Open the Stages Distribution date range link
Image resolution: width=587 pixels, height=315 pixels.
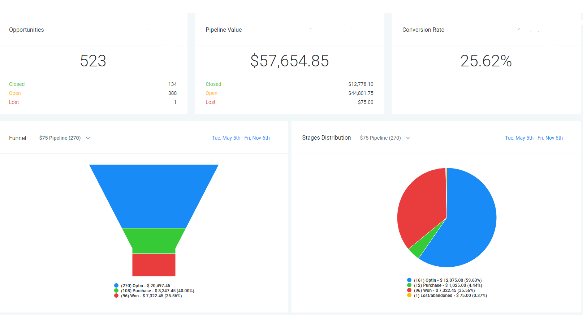point(534,138)
